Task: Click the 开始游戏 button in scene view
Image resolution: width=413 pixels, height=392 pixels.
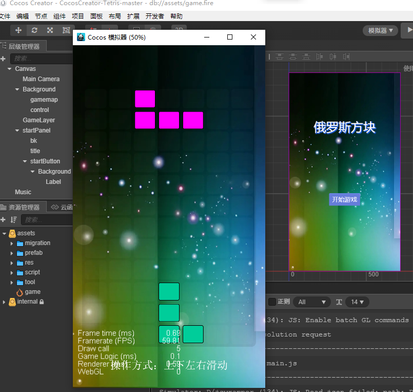Action: (345, 199)
